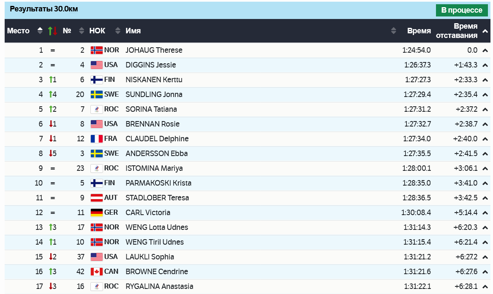Click Germany flag beside CARL Victoria

point(97,213)
